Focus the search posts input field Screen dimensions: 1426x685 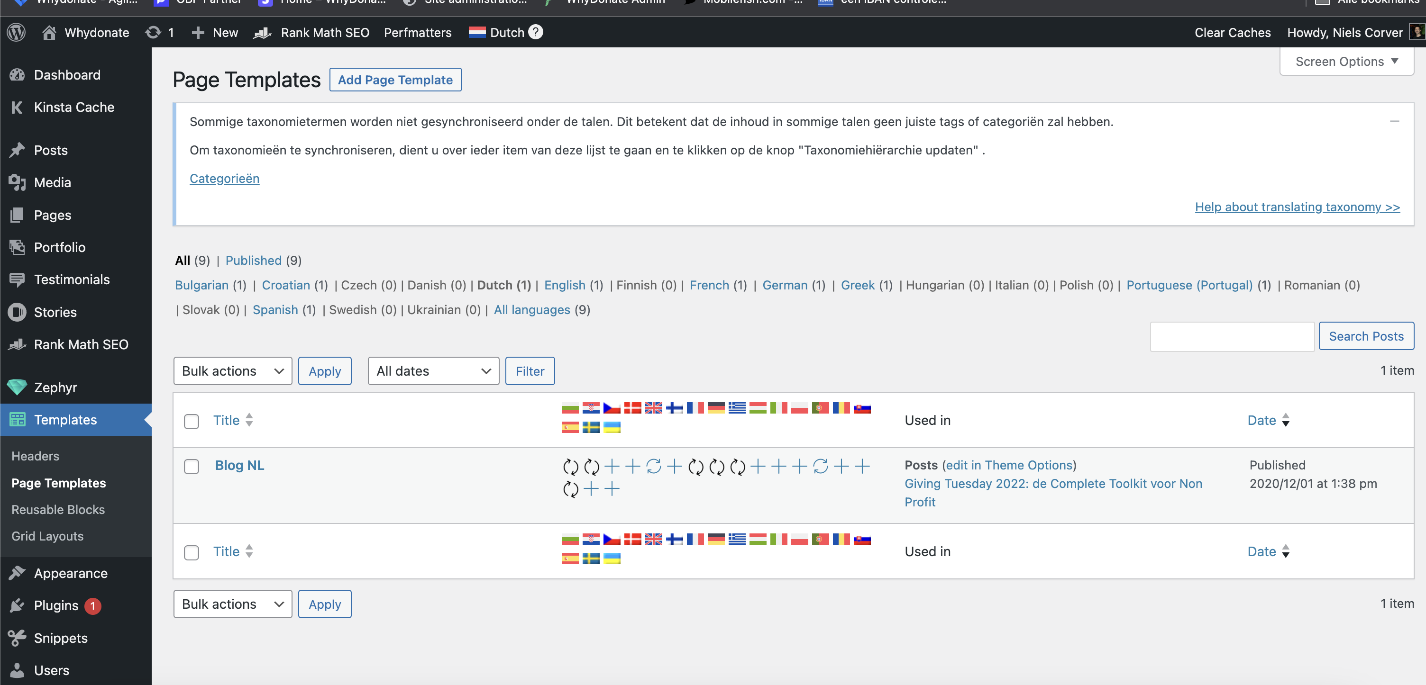(x=1232, y=336)
